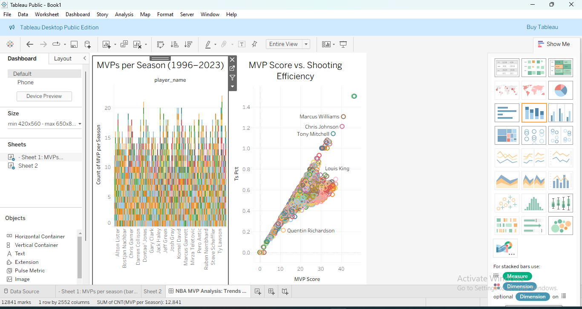Sort ascending toolbar icon
Image resolution: width=582 pixels, height=309 pixels.
[174, 44]
